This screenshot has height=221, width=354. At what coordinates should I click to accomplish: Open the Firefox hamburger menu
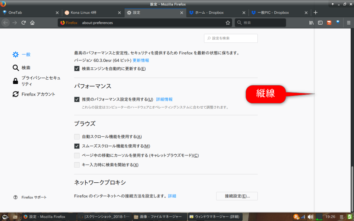pyautogui.click(x=348, y=23)
